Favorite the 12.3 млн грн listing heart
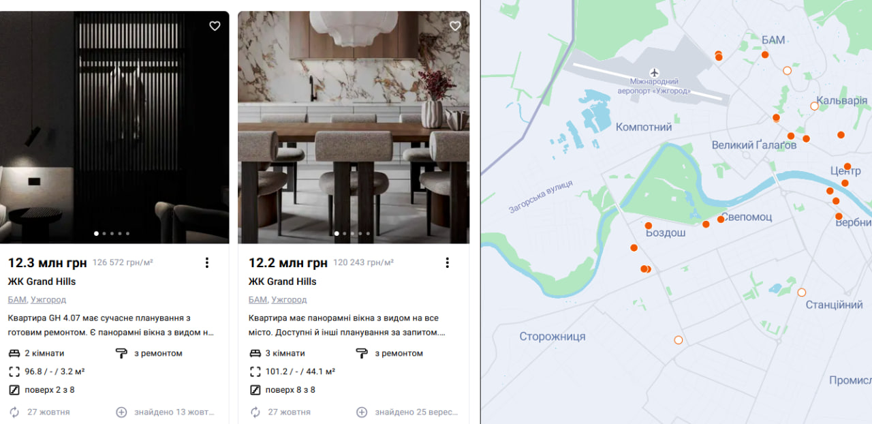The image size is (872, 424). [x=215, y=26]
